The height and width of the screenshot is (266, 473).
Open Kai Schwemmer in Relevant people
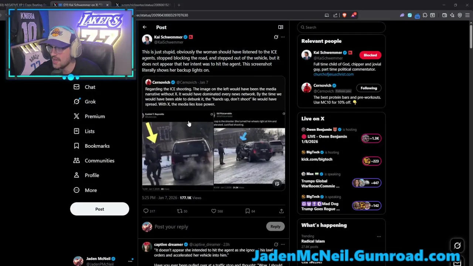point(327,52)
